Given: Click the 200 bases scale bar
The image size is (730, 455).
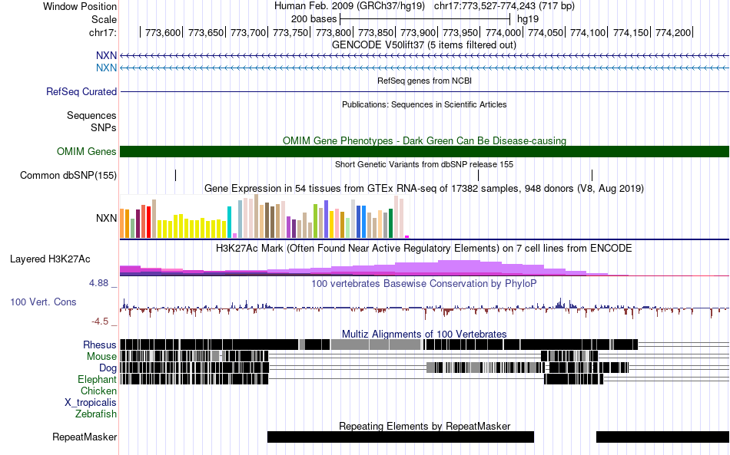Looking at the screenshot, I should (425, 19).
